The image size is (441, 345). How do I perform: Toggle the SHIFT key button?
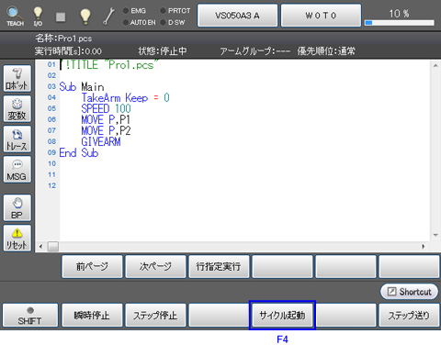click(30, 316)
